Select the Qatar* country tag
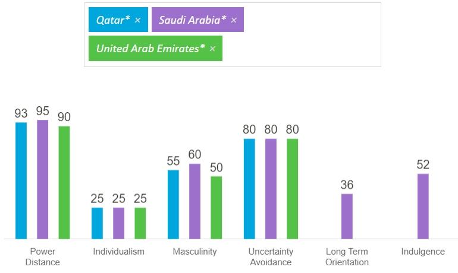 click(113, 20)
